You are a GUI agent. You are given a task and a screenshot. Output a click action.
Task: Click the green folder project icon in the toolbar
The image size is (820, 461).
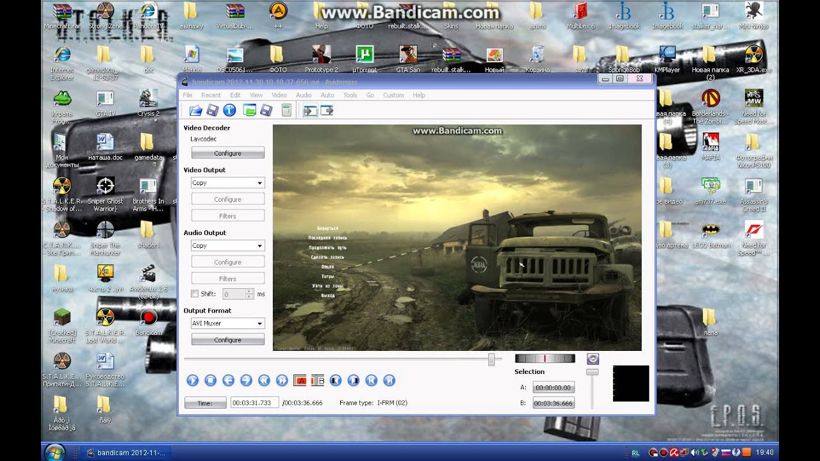[x=250, y=111]
